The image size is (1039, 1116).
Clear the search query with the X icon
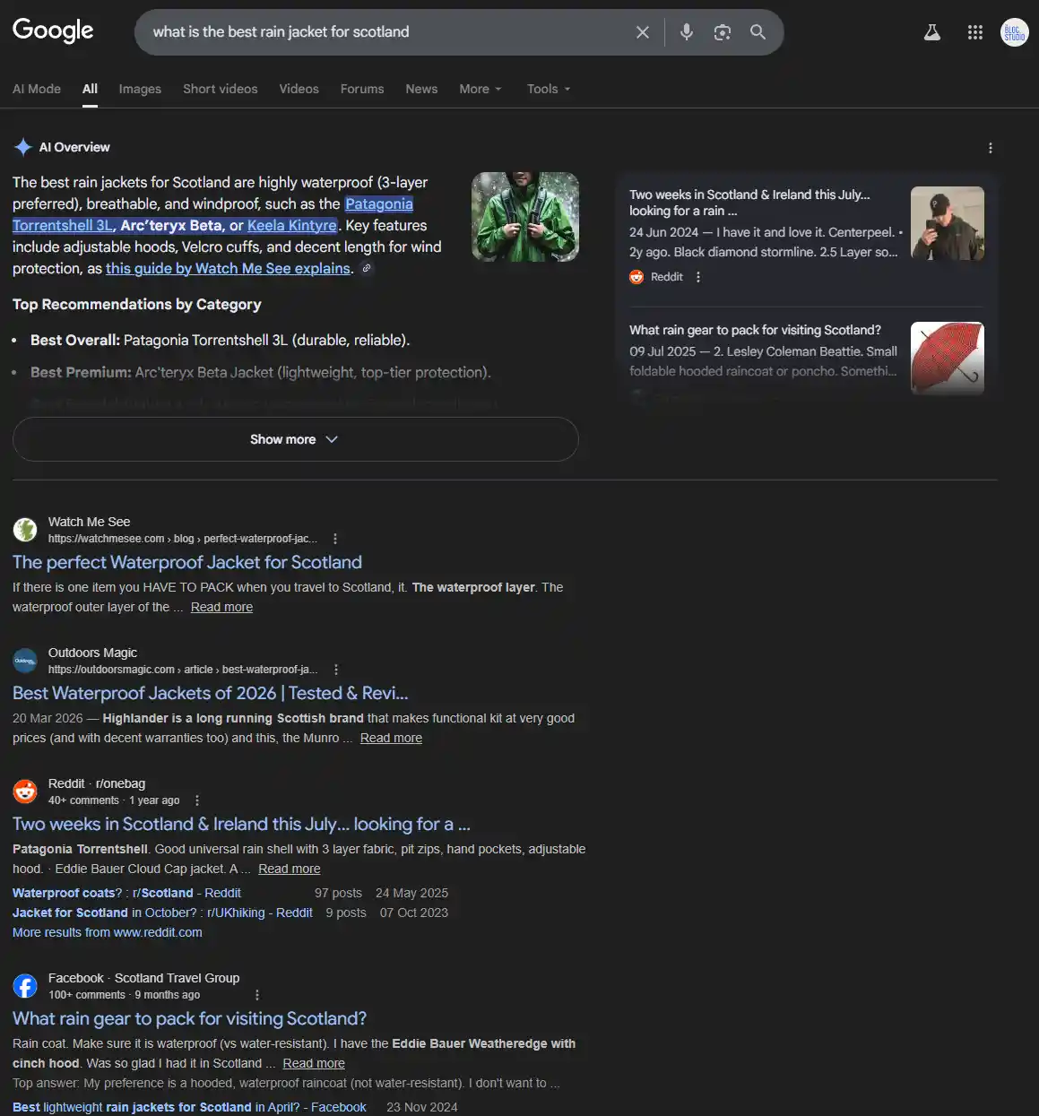point(642,32)
